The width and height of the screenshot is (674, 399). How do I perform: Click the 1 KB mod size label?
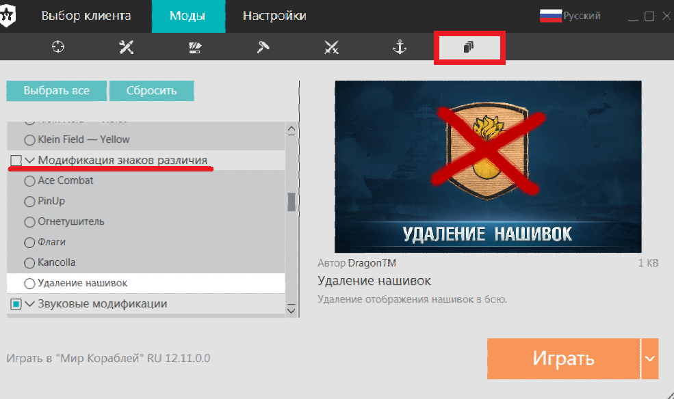(x=648, y=263)
